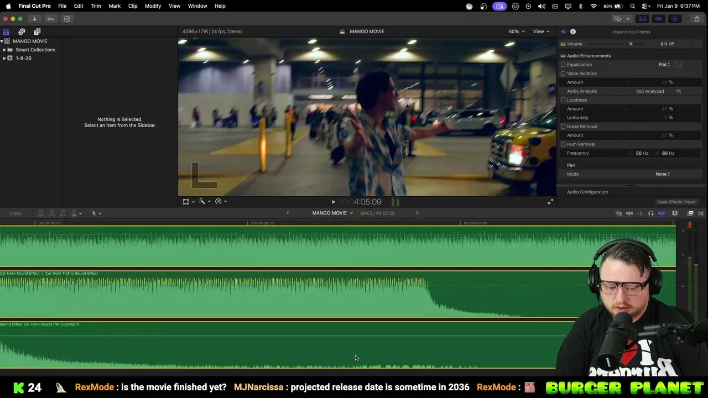This screenshot has width=708, height=398.
Task: Show background tasks checkmark button
Action: (67, 19)
